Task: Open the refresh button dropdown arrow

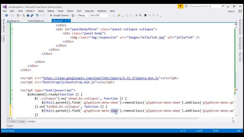Action: tap(76, 16)
